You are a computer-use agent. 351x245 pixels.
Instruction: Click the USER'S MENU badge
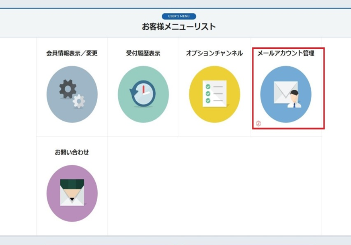179,16
